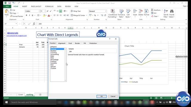This screenshot has height=107, width=191.
Task: Open the Border tab in Format Cells
Action: point(78,43)
